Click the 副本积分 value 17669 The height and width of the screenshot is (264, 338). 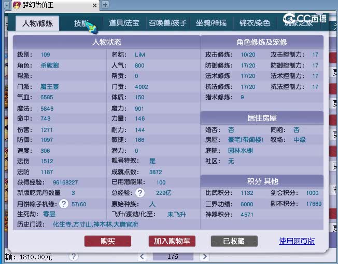pos(314,204)
